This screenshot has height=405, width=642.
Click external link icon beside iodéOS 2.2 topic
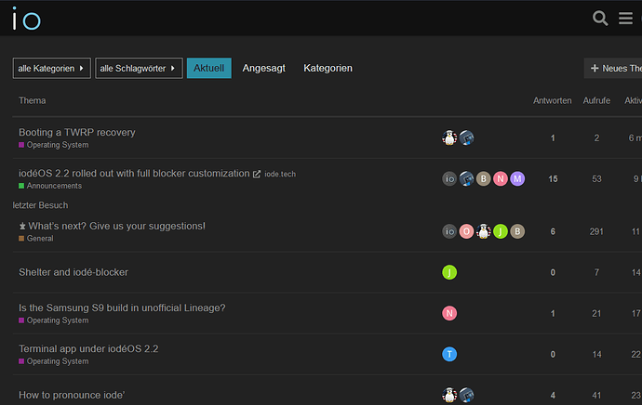pos(257,174)
